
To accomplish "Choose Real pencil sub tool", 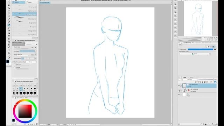I will pos(24,26).
